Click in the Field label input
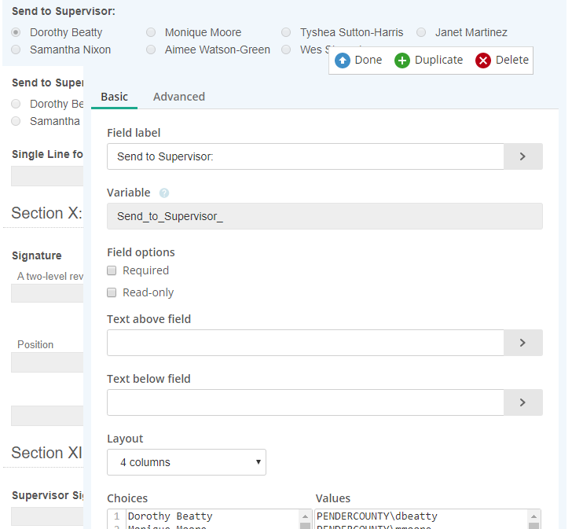Viewport: 572px width, 529px height. click(306, 156)
